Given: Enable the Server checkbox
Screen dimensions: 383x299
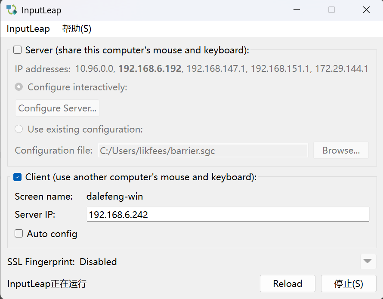Looking at the screenshot, I should pos(18,50).
